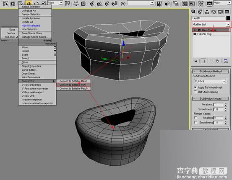
Task: Click the Line05 object name field
Action: tap(209, 18)
